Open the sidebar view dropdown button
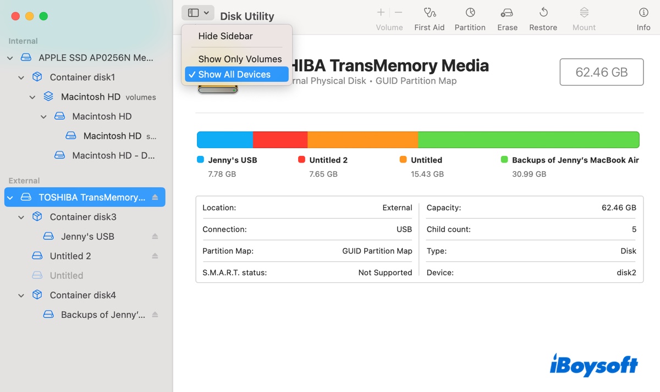This screenshot has height=392, width=660. (x=198, y=13)
